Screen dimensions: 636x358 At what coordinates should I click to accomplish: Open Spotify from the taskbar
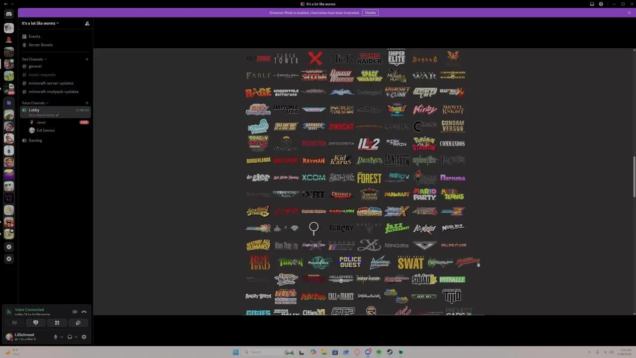[x=379, y=352]
